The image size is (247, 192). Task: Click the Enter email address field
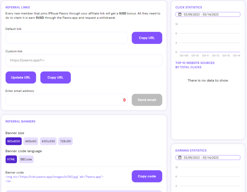tap(63, 100)
